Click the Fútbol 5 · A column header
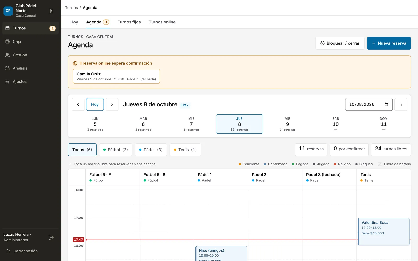This screenshot has width=418, height=261. tap(113, 177)
